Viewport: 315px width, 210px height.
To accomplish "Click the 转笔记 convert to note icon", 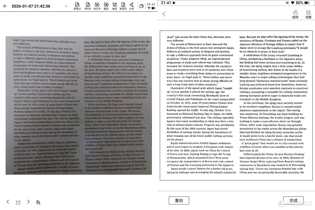I will click(77, 6).
